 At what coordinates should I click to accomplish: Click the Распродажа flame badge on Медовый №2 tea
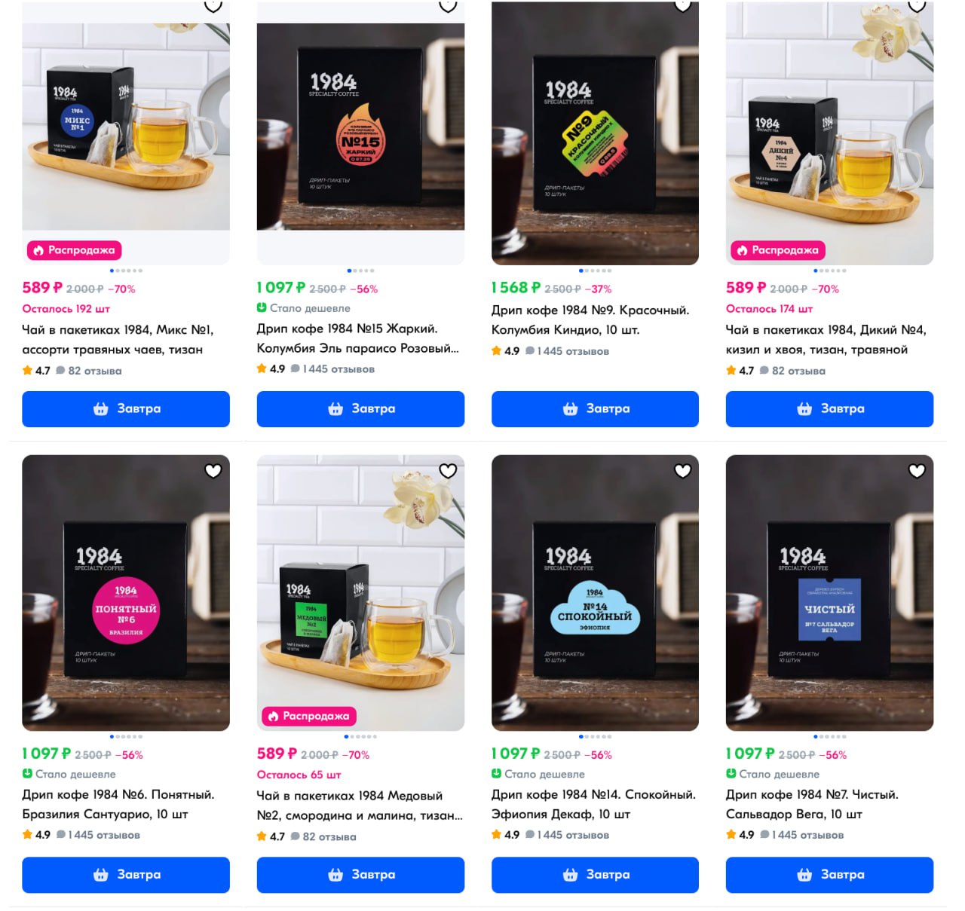click(x=309, y=716)
